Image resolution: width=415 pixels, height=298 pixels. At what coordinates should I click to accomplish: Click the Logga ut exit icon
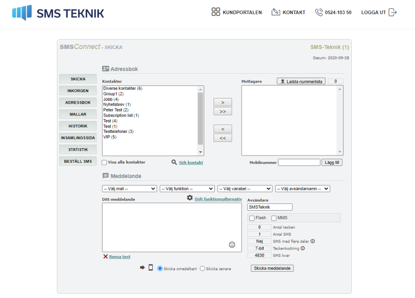tap(393, 12)
